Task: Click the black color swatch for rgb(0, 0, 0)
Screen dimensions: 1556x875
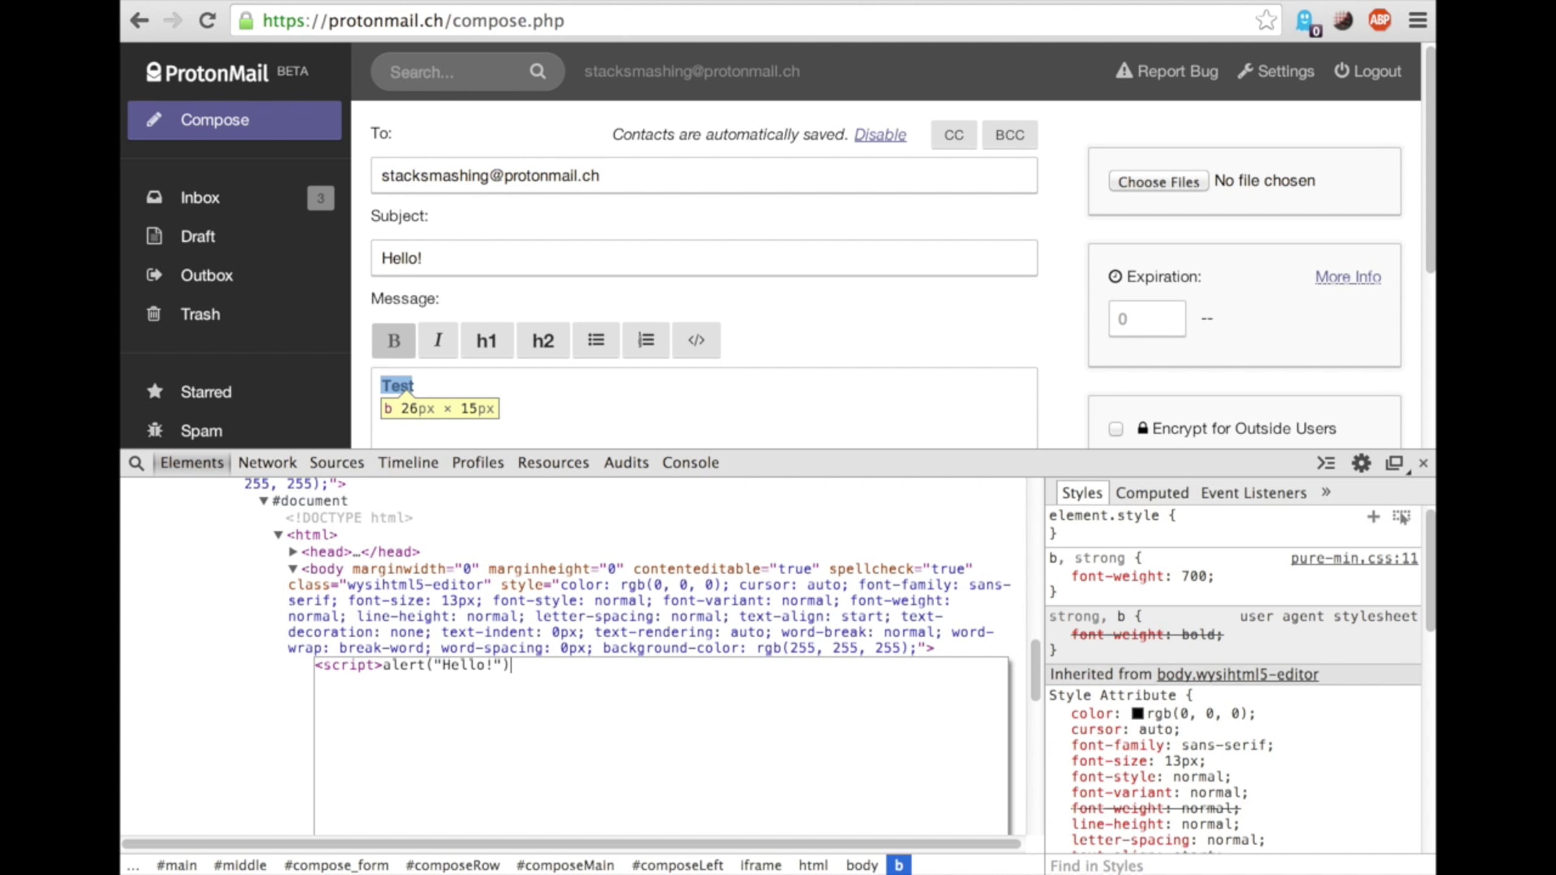Action: 1138,714
